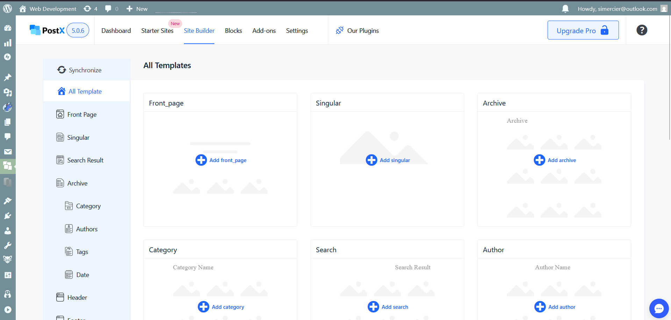Switch to the Blocks tab
This screenshot has width=671, height=320.
(x=233, y=31)
